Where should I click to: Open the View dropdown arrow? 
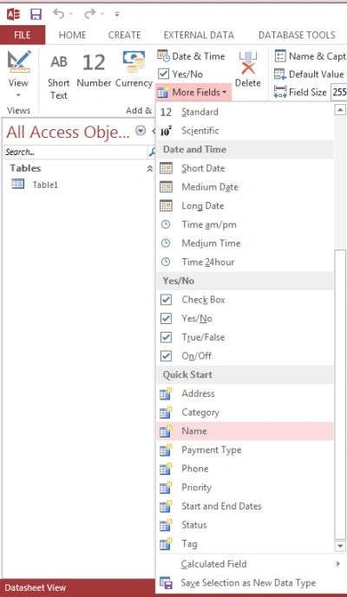coord(18,95)
